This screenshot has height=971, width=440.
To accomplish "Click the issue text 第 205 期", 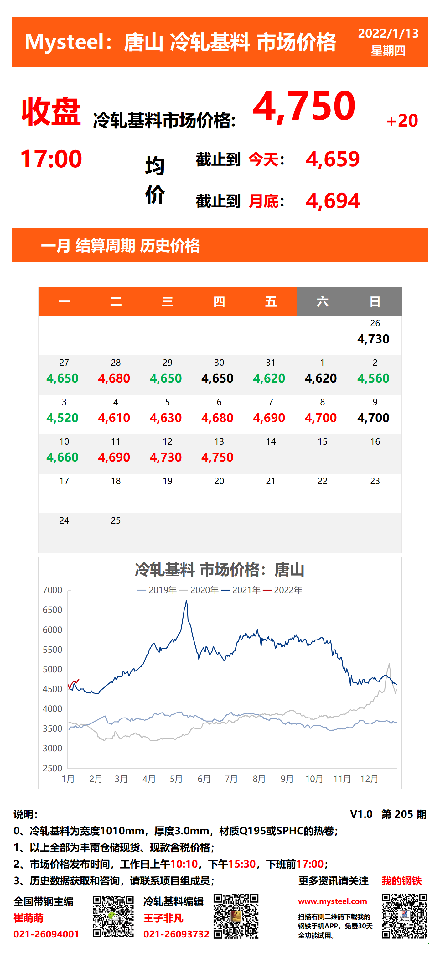I will pyautogui.click(x=403, y=814).
